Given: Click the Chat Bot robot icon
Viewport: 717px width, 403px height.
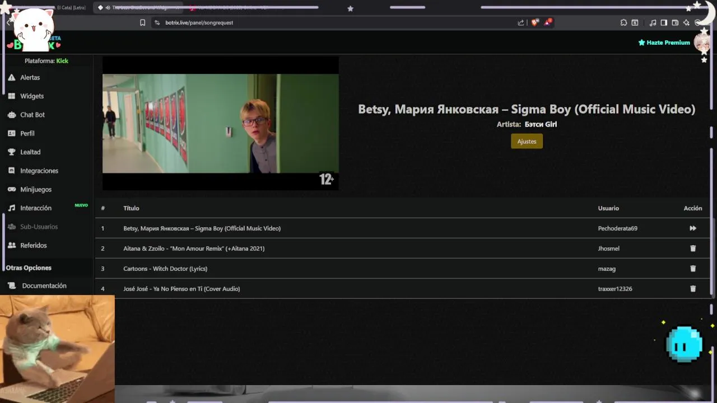Looking at the screenshot, I should pyautogui.click(x=11, y=115).
